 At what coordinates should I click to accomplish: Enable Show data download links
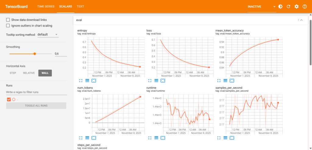(x=8, y=20)
